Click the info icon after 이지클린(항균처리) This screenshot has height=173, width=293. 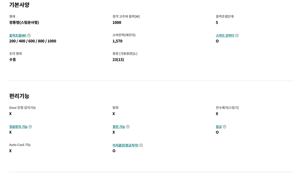[x=141, y=145]
